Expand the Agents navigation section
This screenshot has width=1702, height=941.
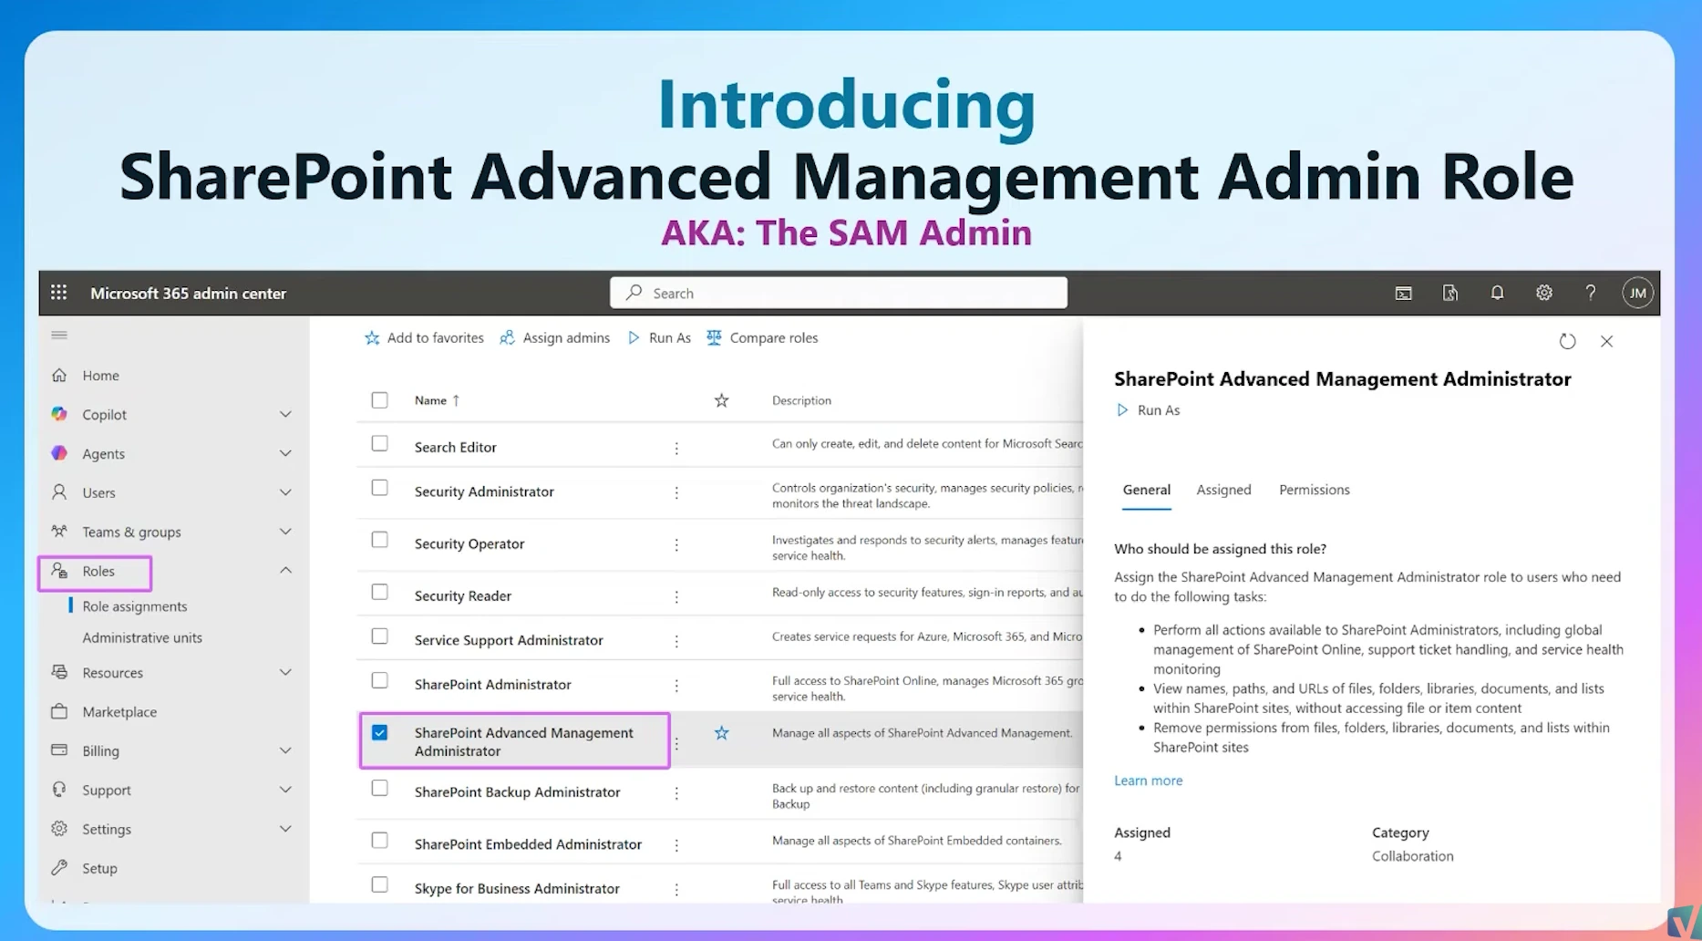coord(285,453)
